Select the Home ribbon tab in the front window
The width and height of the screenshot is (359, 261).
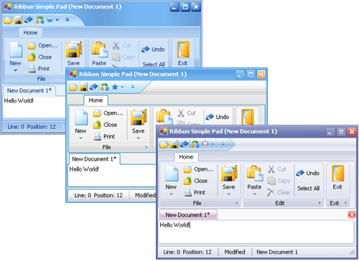(186, 157)
